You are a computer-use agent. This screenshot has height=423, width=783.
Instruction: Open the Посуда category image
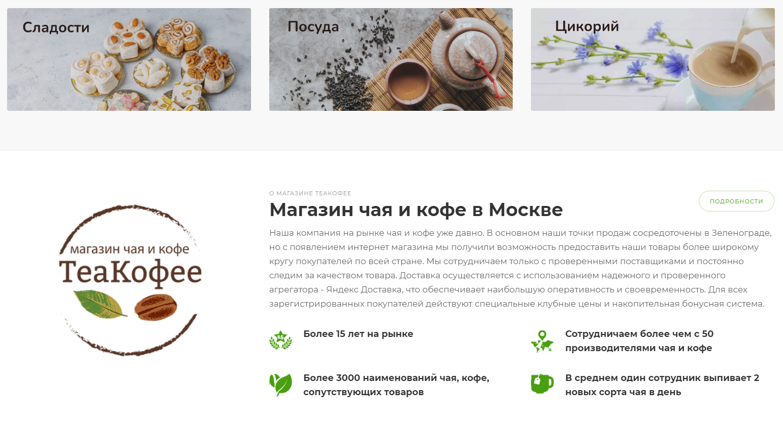pyautogui.click(x=391, y=59)
